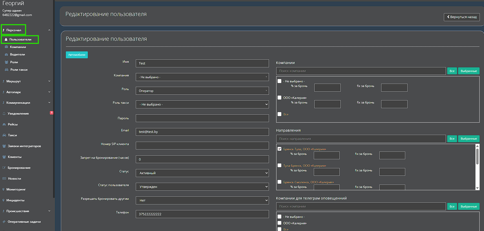The width and height of the screenshot is (484, 231).
Task: Click the icon next to Водители
Action: click(6, 54)
